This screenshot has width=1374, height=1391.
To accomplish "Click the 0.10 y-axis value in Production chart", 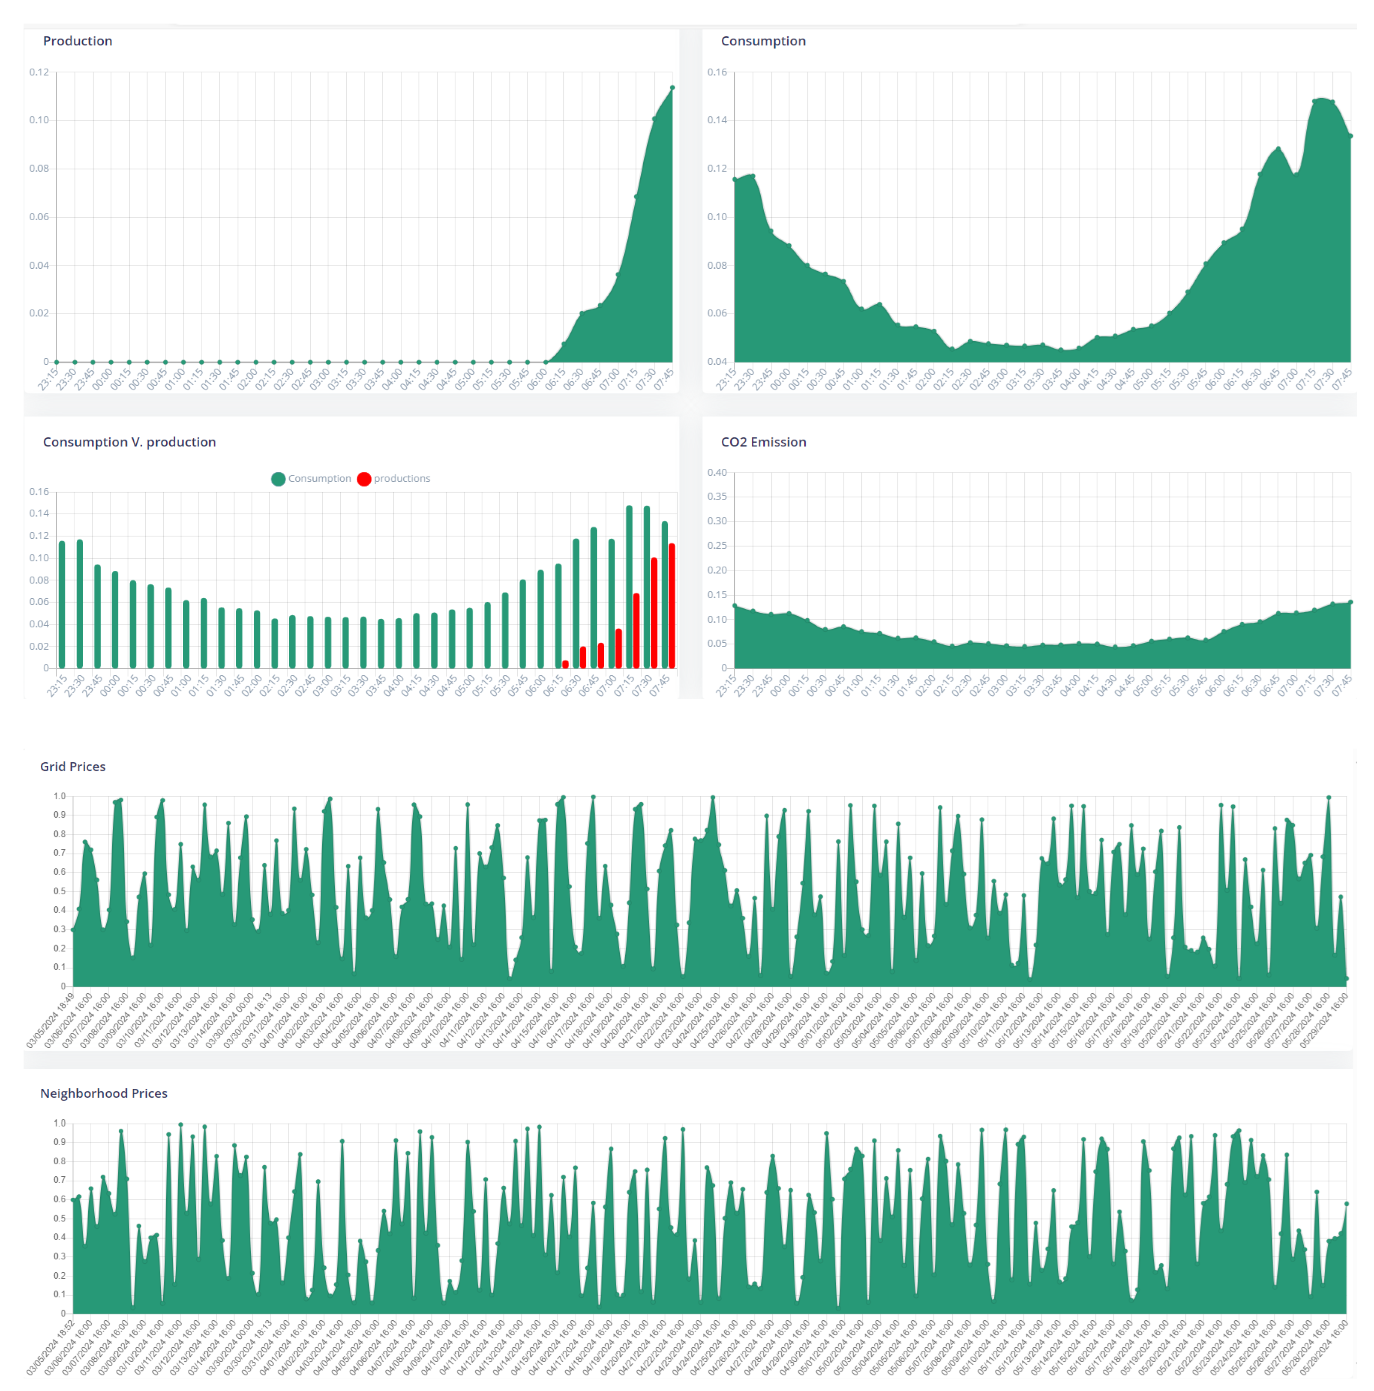I will coord(39,120).
